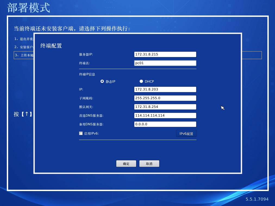Click the IP address field showing 172.31.8.203
Viewport: 275px width, 206px height.
click(165, 89)
